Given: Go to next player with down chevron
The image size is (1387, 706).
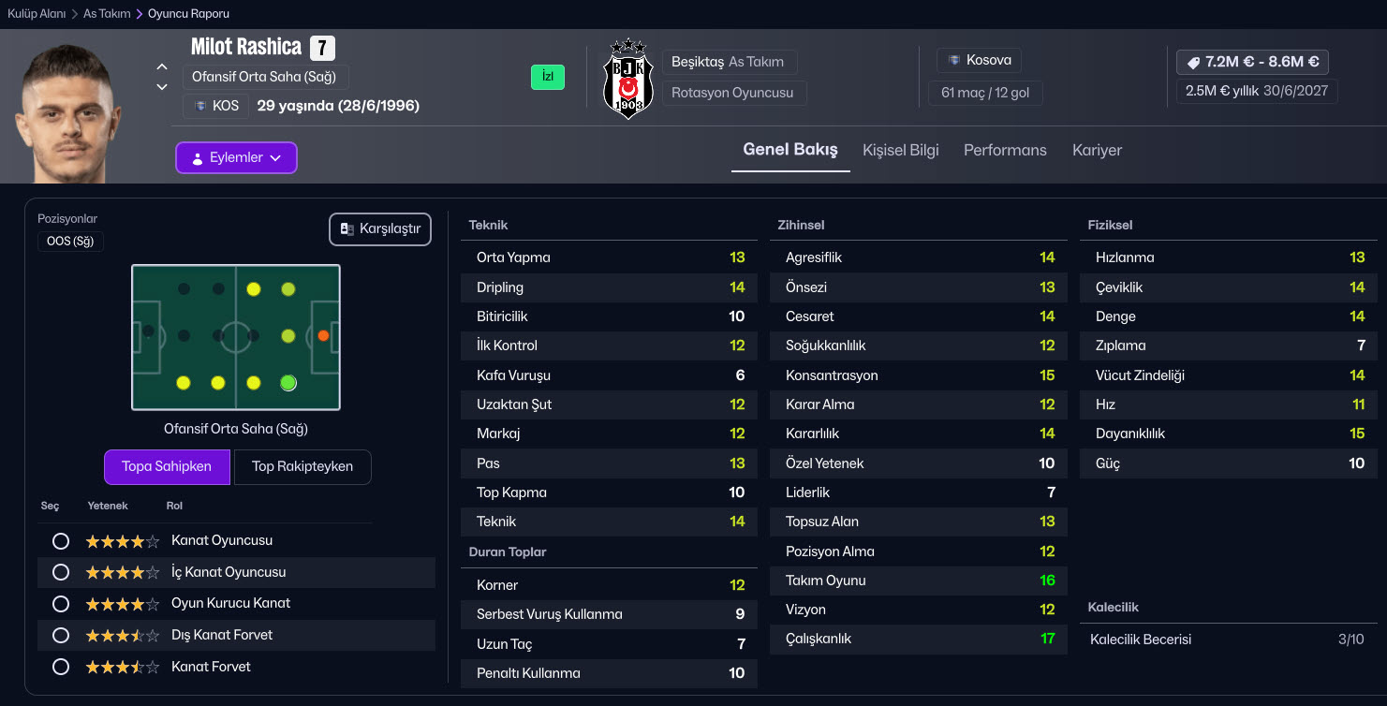Looking at the screenshot, I should pyautogui.click(x=162, y=87).
